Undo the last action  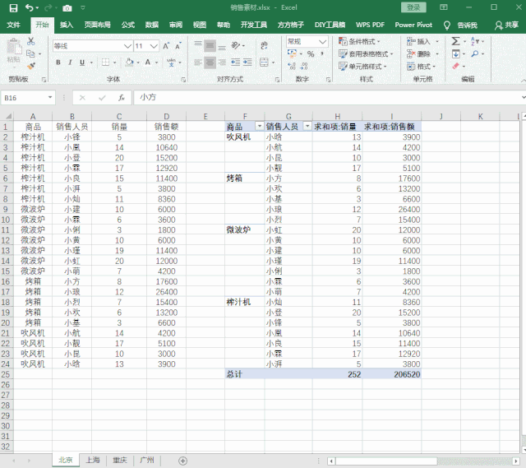pos(30,7)
